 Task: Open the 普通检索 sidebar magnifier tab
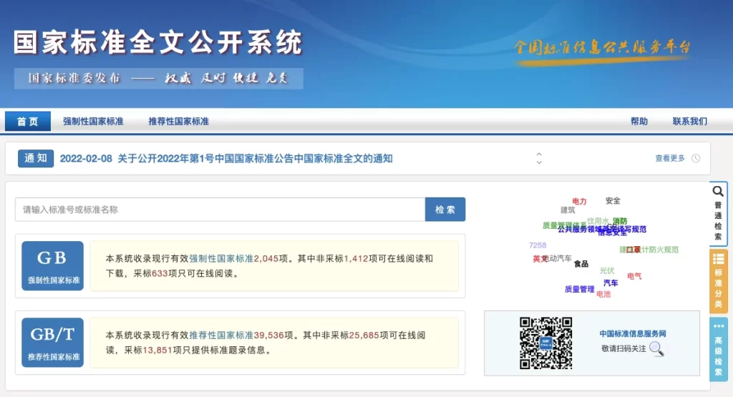pyautogui.click(x=718, y=213)
